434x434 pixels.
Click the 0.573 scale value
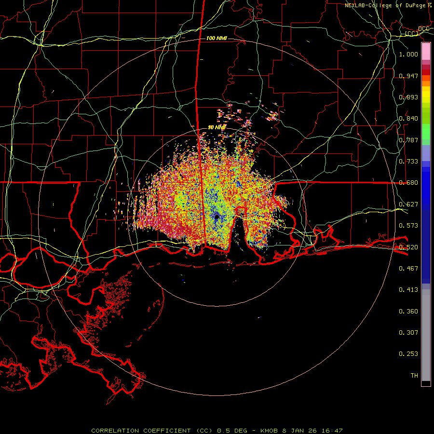408,226
